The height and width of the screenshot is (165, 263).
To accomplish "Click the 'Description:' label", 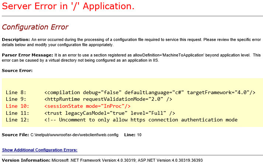I will pyautogui.click(x=16, y=39).
